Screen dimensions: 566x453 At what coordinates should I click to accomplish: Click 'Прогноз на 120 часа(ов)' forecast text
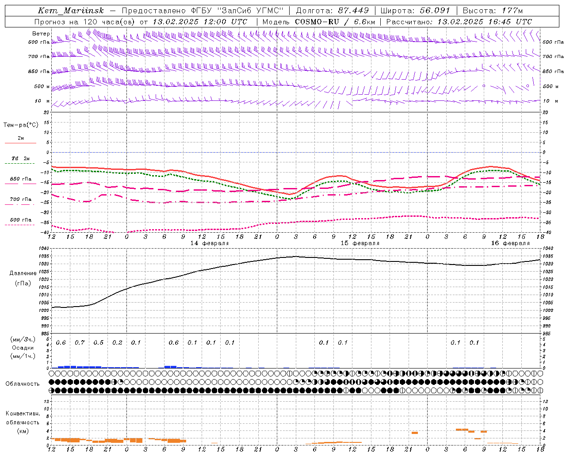(85, 22)
